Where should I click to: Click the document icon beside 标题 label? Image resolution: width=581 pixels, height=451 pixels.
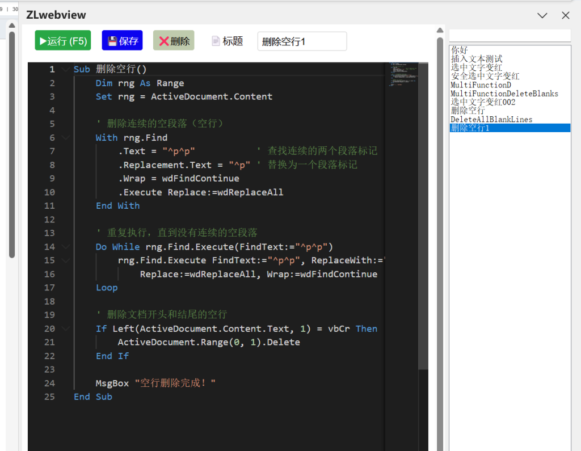pos(216,41)
